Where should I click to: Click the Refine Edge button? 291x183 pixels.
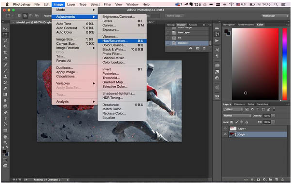click(174, 16)
